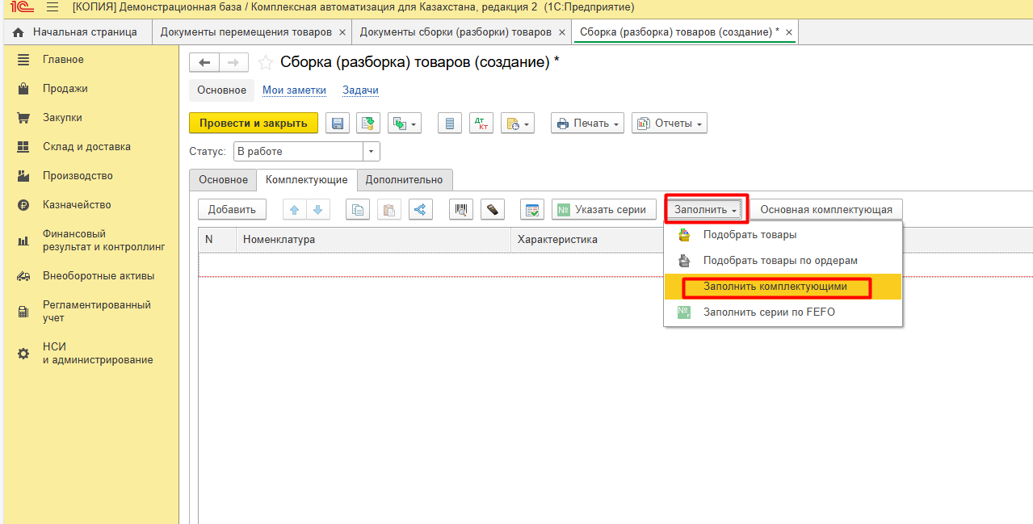Open the Мои заметки link
Screen dimensions: 1033x524
(294, 90)
